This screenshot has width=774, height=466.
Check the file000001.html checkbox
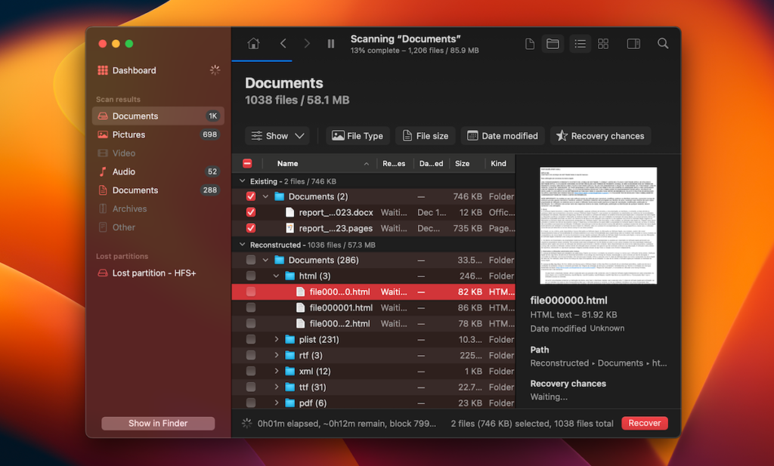click(x=251, y=307)
